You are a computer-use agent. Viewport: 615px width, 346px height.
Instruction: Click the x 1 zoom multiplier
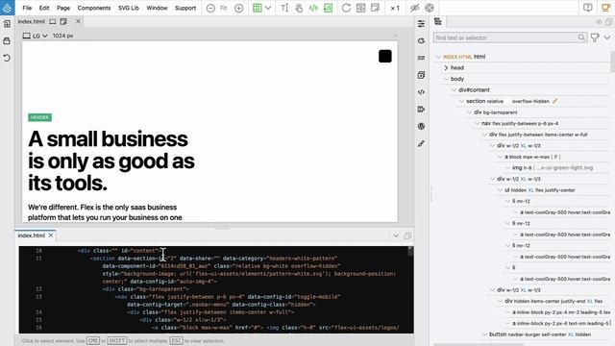[x=395, y=8]
